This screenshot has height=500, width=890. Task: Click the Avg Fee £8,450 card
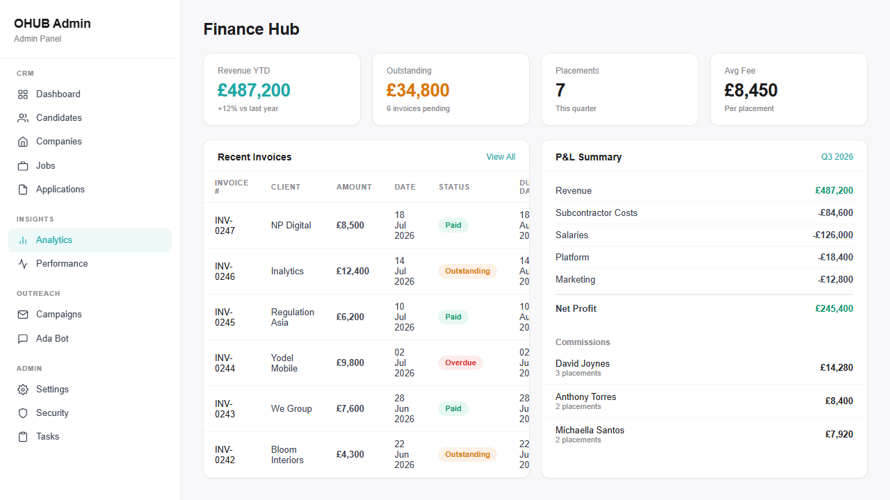tap(788, 90)
